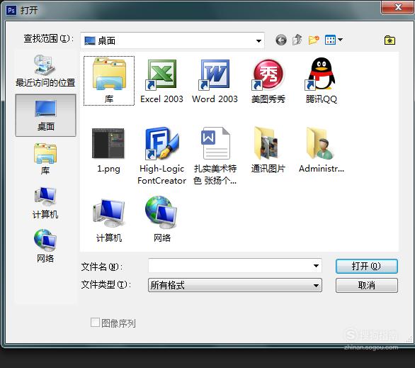The height and width of the screenshot is (368, 415).
Task: Open the 文件类型 所有格式 dropdown
Action: pos(235,285)
